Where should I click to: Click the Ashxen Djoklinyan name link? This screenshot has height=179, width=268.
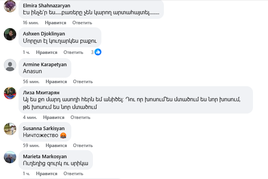pos(44,33)
